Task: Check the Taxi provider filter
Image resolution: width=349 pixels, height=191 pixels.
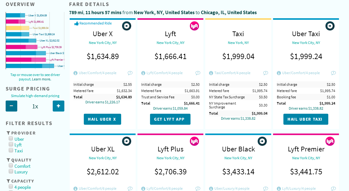Action: click(11, 150)
